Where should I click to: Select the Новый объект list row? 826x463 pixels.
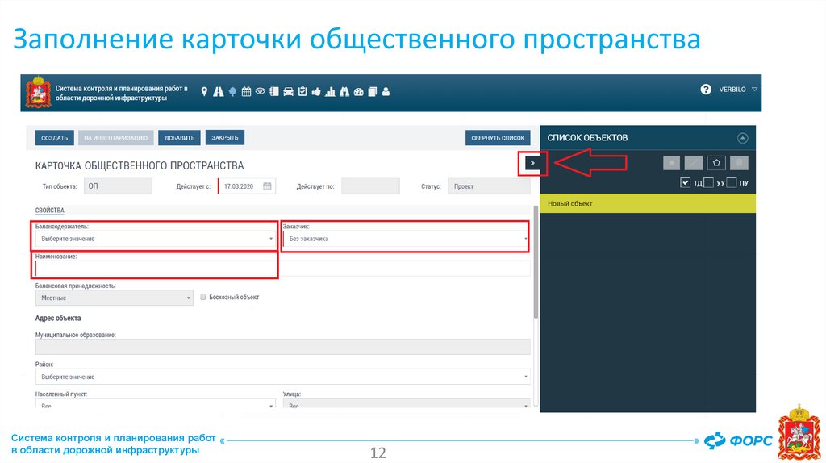click(x=648, y=203)
